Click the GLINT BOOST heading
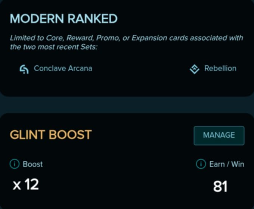Viewport: 254px width, 209px height. pos(51,134)
